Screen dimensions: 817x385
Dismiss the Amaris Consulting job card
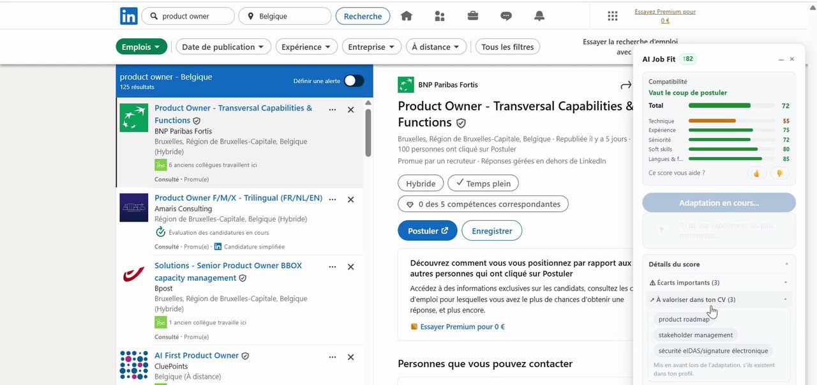coord(350,199)
